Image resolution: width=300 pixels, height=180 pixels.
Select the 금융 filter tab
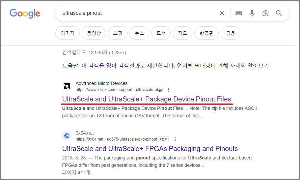[230, 33]
